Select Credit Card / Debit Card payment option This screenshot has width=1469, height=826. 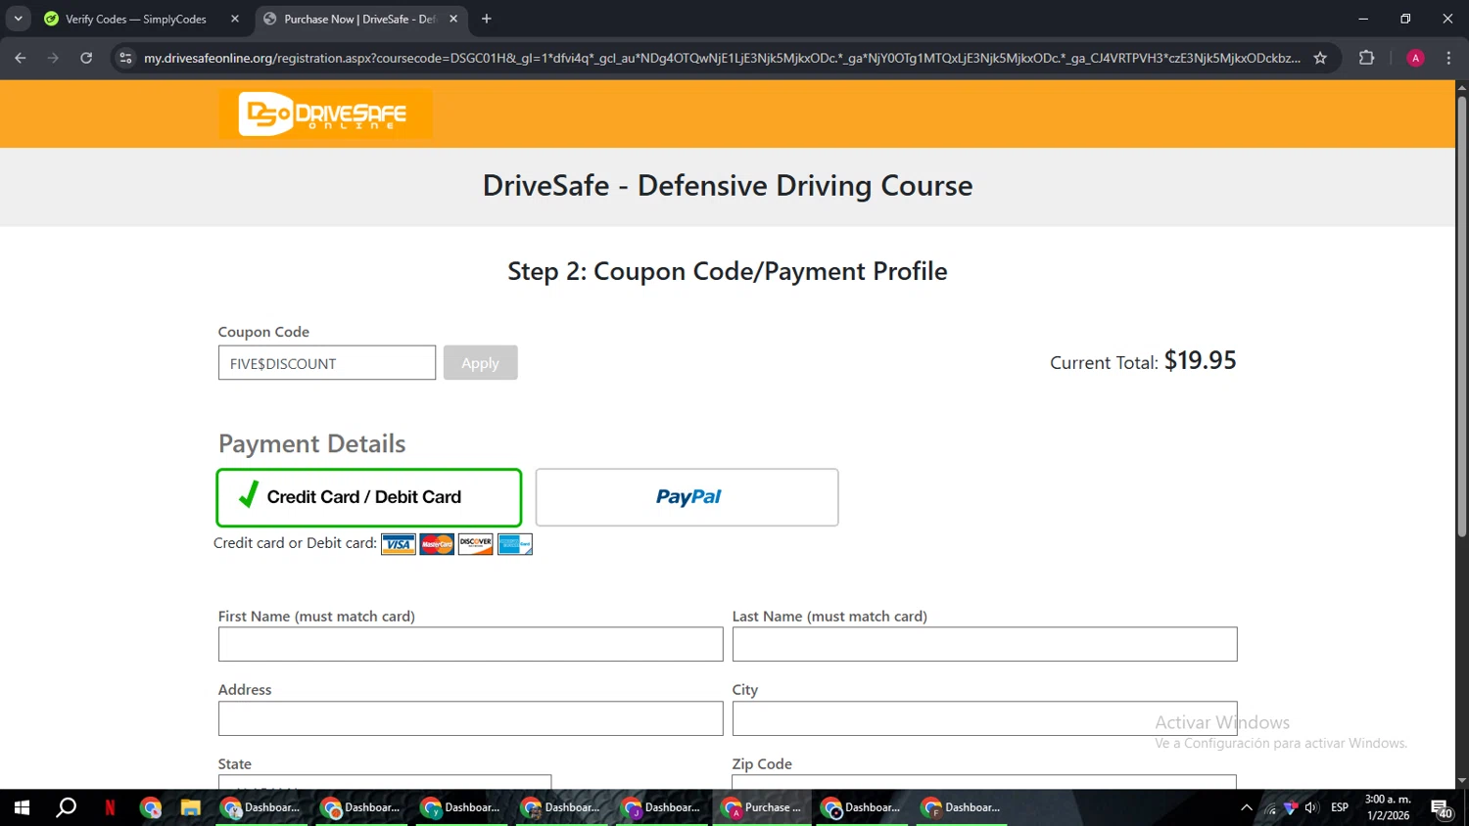click(x=369, y=497)
